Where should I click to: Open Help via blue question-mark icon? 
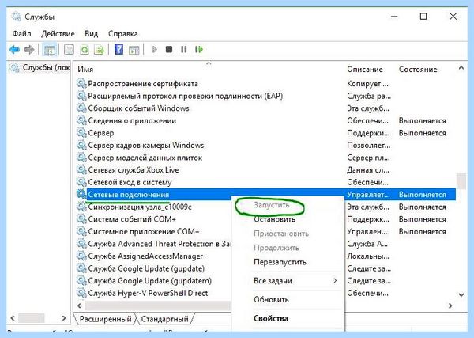118,49
